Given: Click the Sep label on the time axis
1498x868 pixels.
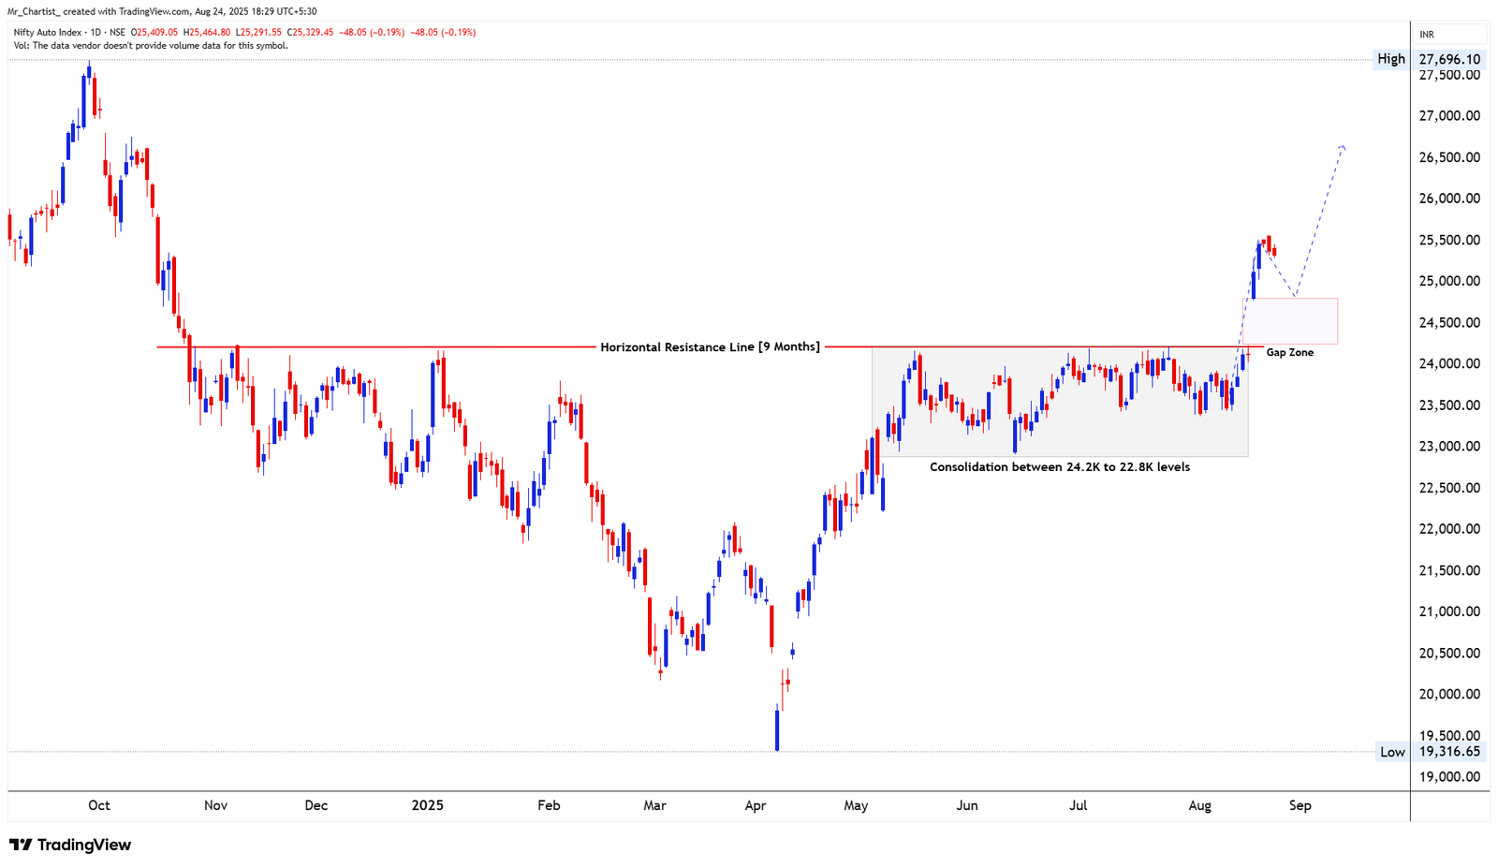Looking at the screenshot, I should (x=1300, y=805).
